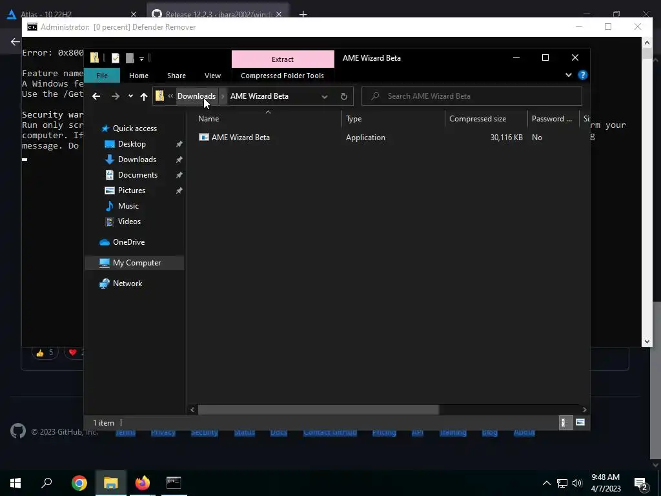Click the Search AME Wizard Beta box
Viewport: 661px width, 496px height.
472,96
